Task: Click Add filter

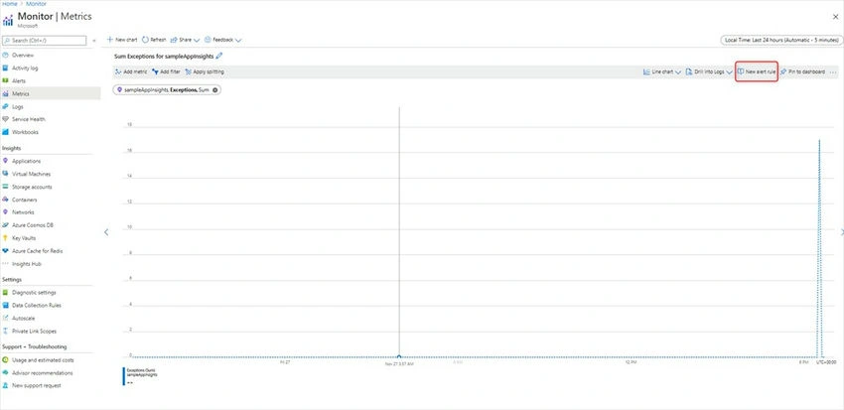Action: (166, 71)
